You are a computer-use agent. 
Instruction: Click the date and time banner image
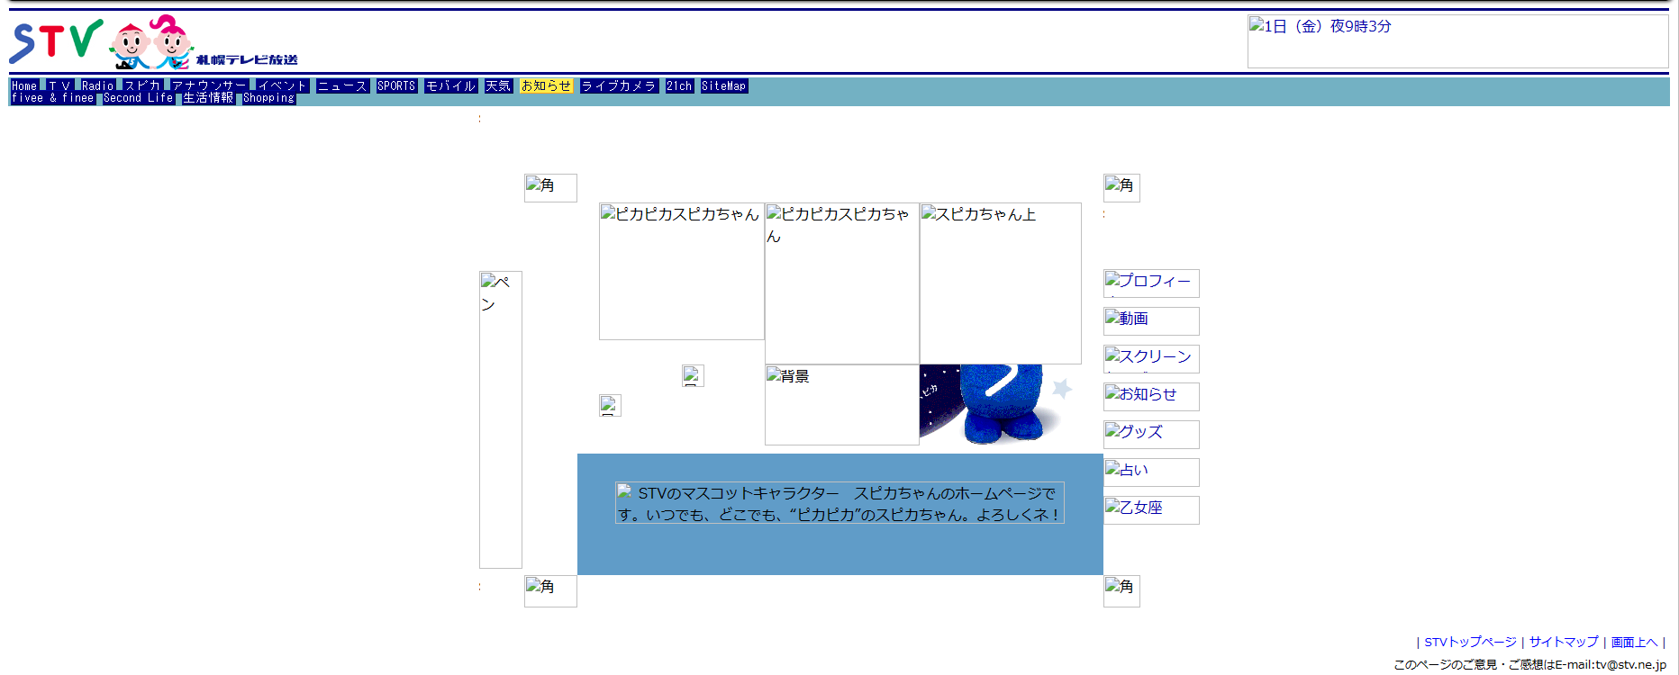click(1457, 41)
